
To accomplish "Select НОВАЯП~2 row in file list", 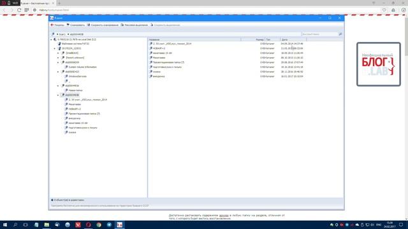I will pyautogui.click(x=226, y=48).
